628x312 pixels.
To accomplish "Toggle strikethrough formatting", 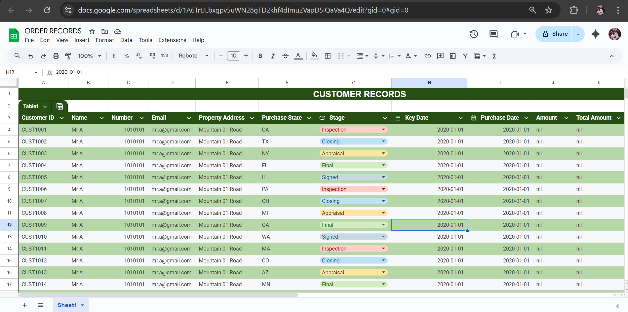I will point(286,56).
